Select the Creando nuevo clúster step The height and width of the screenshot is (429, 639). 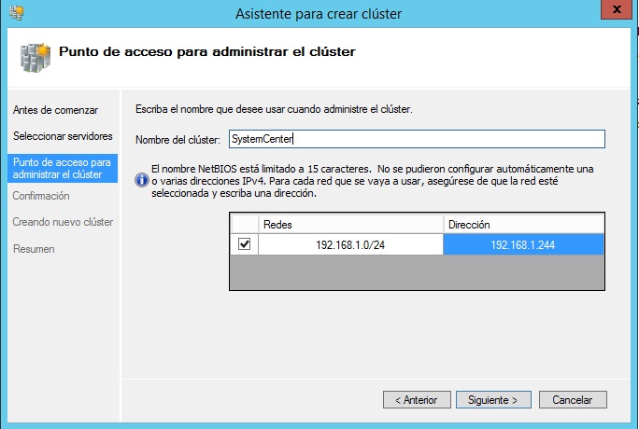tap(63, 222)
